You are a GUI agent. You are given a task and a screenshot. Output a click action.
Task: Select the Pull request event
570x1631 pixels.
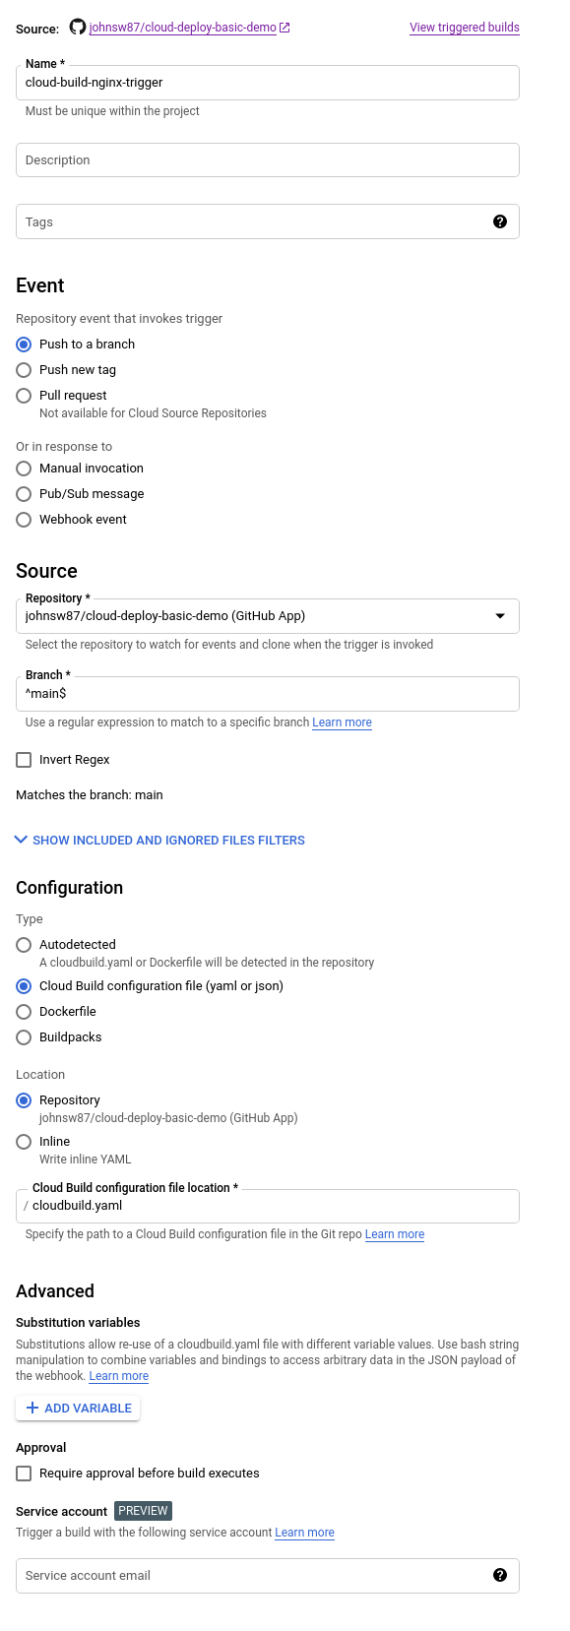click(x=23, y=396)
